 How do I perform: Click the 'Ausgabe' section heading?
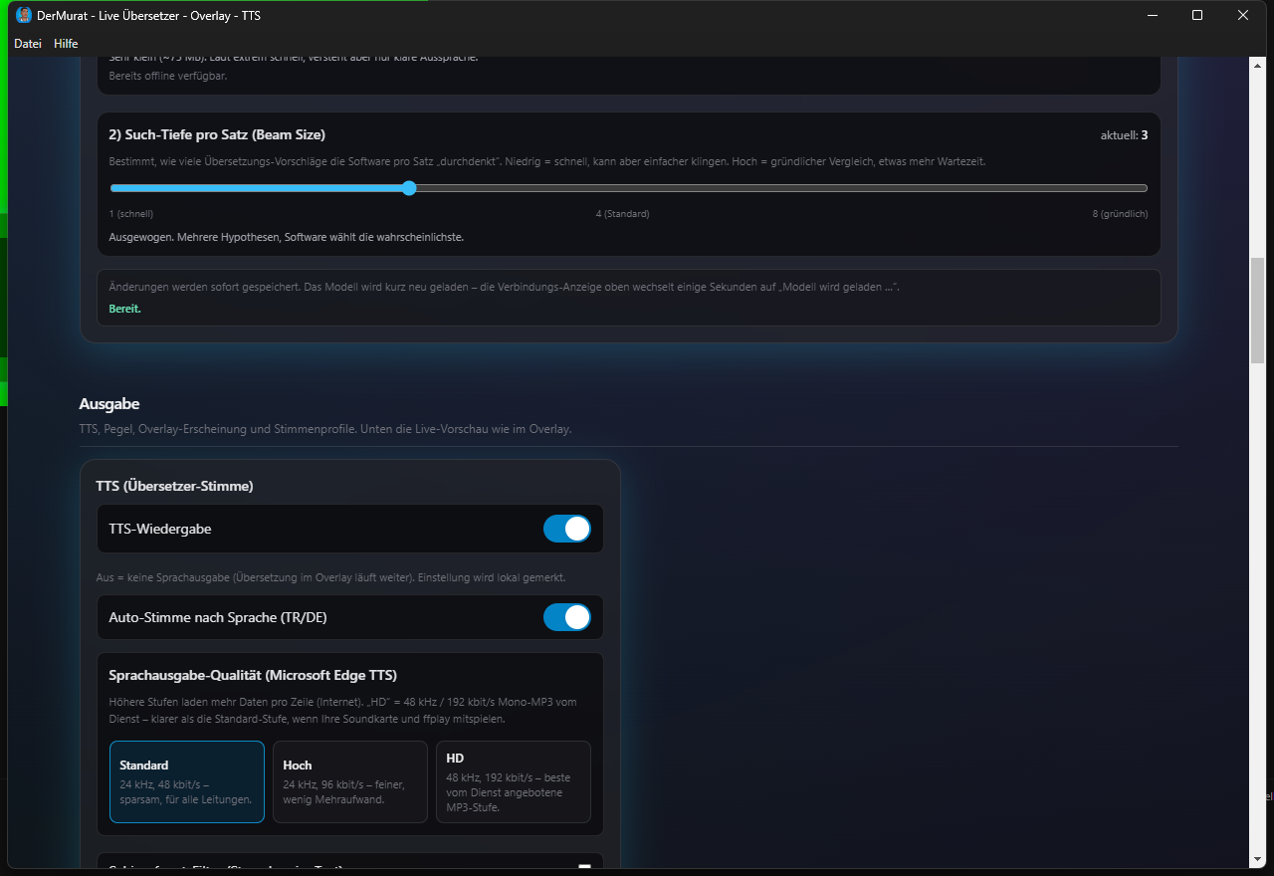click(x=109, y=404)
